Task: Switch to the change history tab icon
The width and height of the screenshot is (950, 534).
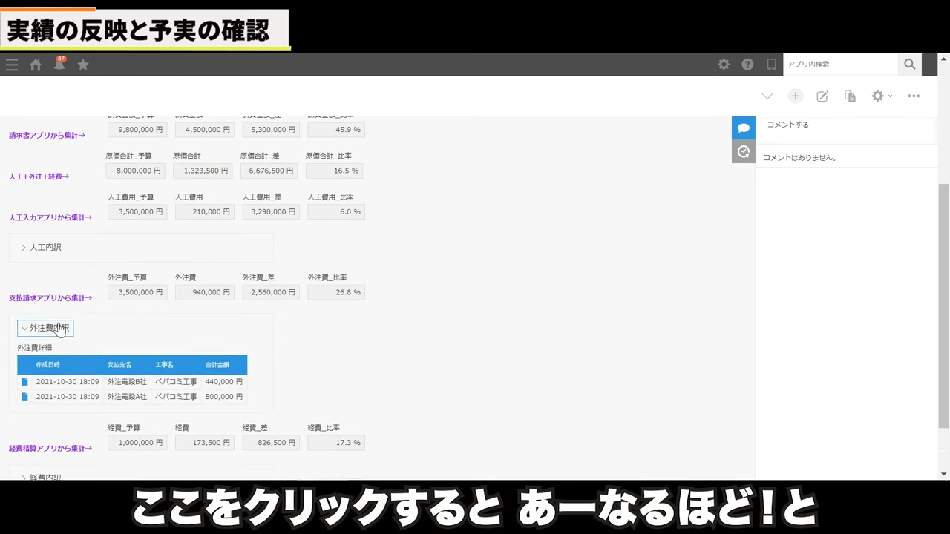Action: tap(743, 152)
